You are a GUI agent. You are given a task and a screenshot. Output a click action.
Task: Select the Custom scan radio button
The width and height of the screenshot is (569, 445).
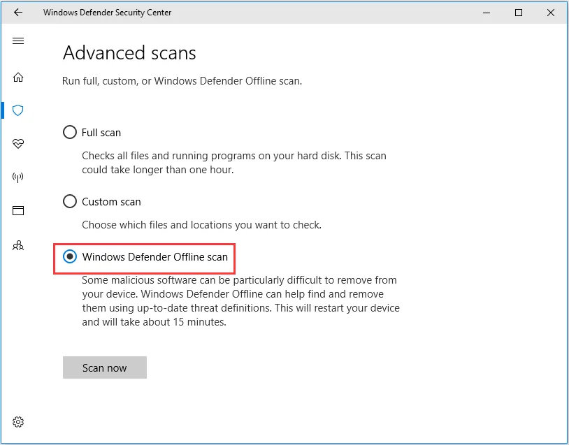coord(70,201)
